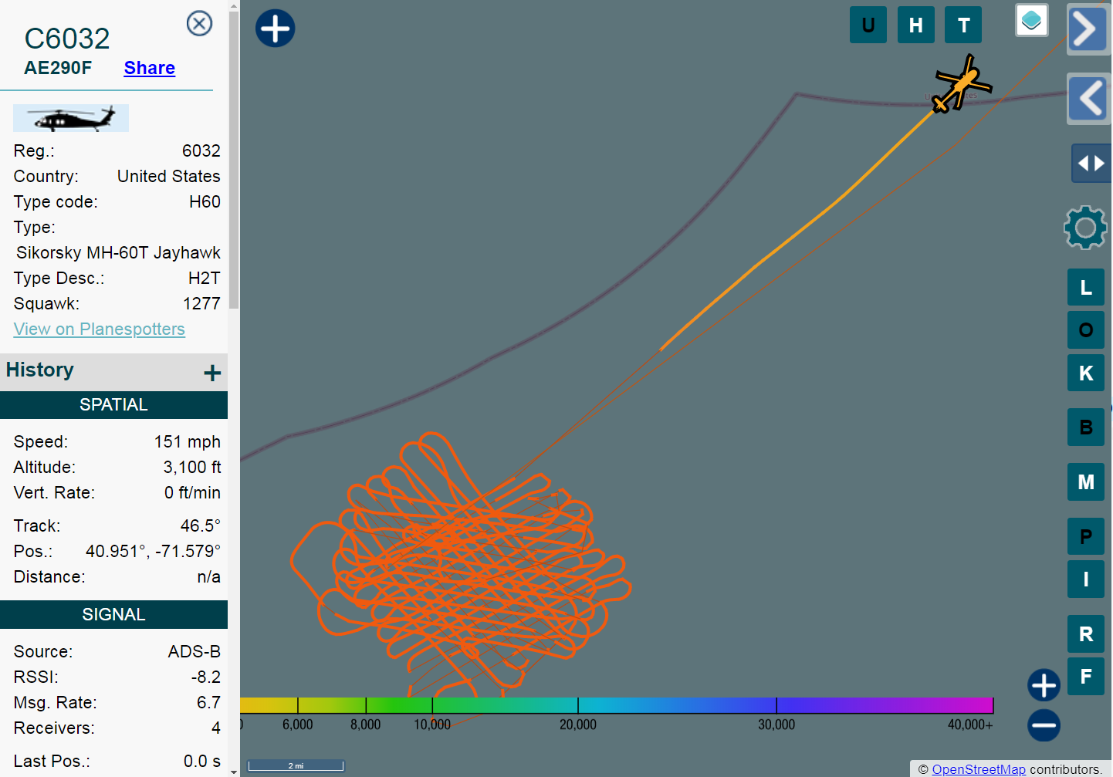Click the altitude value 3,100 ft
This screenshot has height=777, width=1113.
192,467
